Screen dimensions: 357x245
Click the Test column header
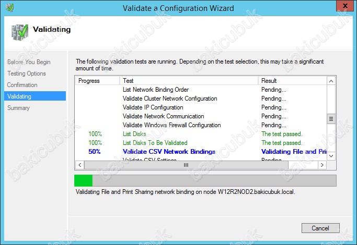coord(189,81)
